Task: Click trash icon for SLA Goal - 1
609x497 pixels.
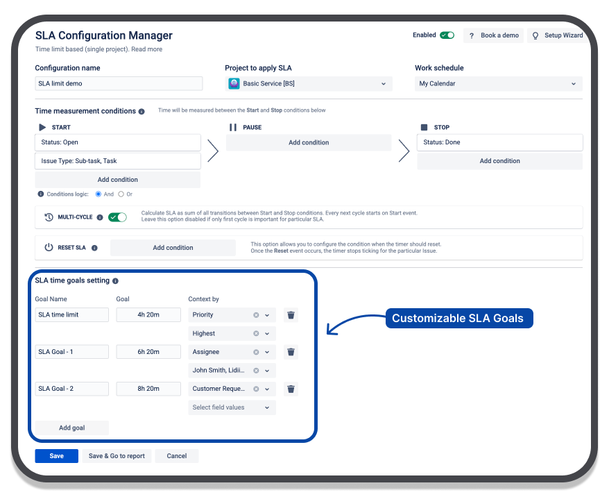Action: [x=291, y=352]
